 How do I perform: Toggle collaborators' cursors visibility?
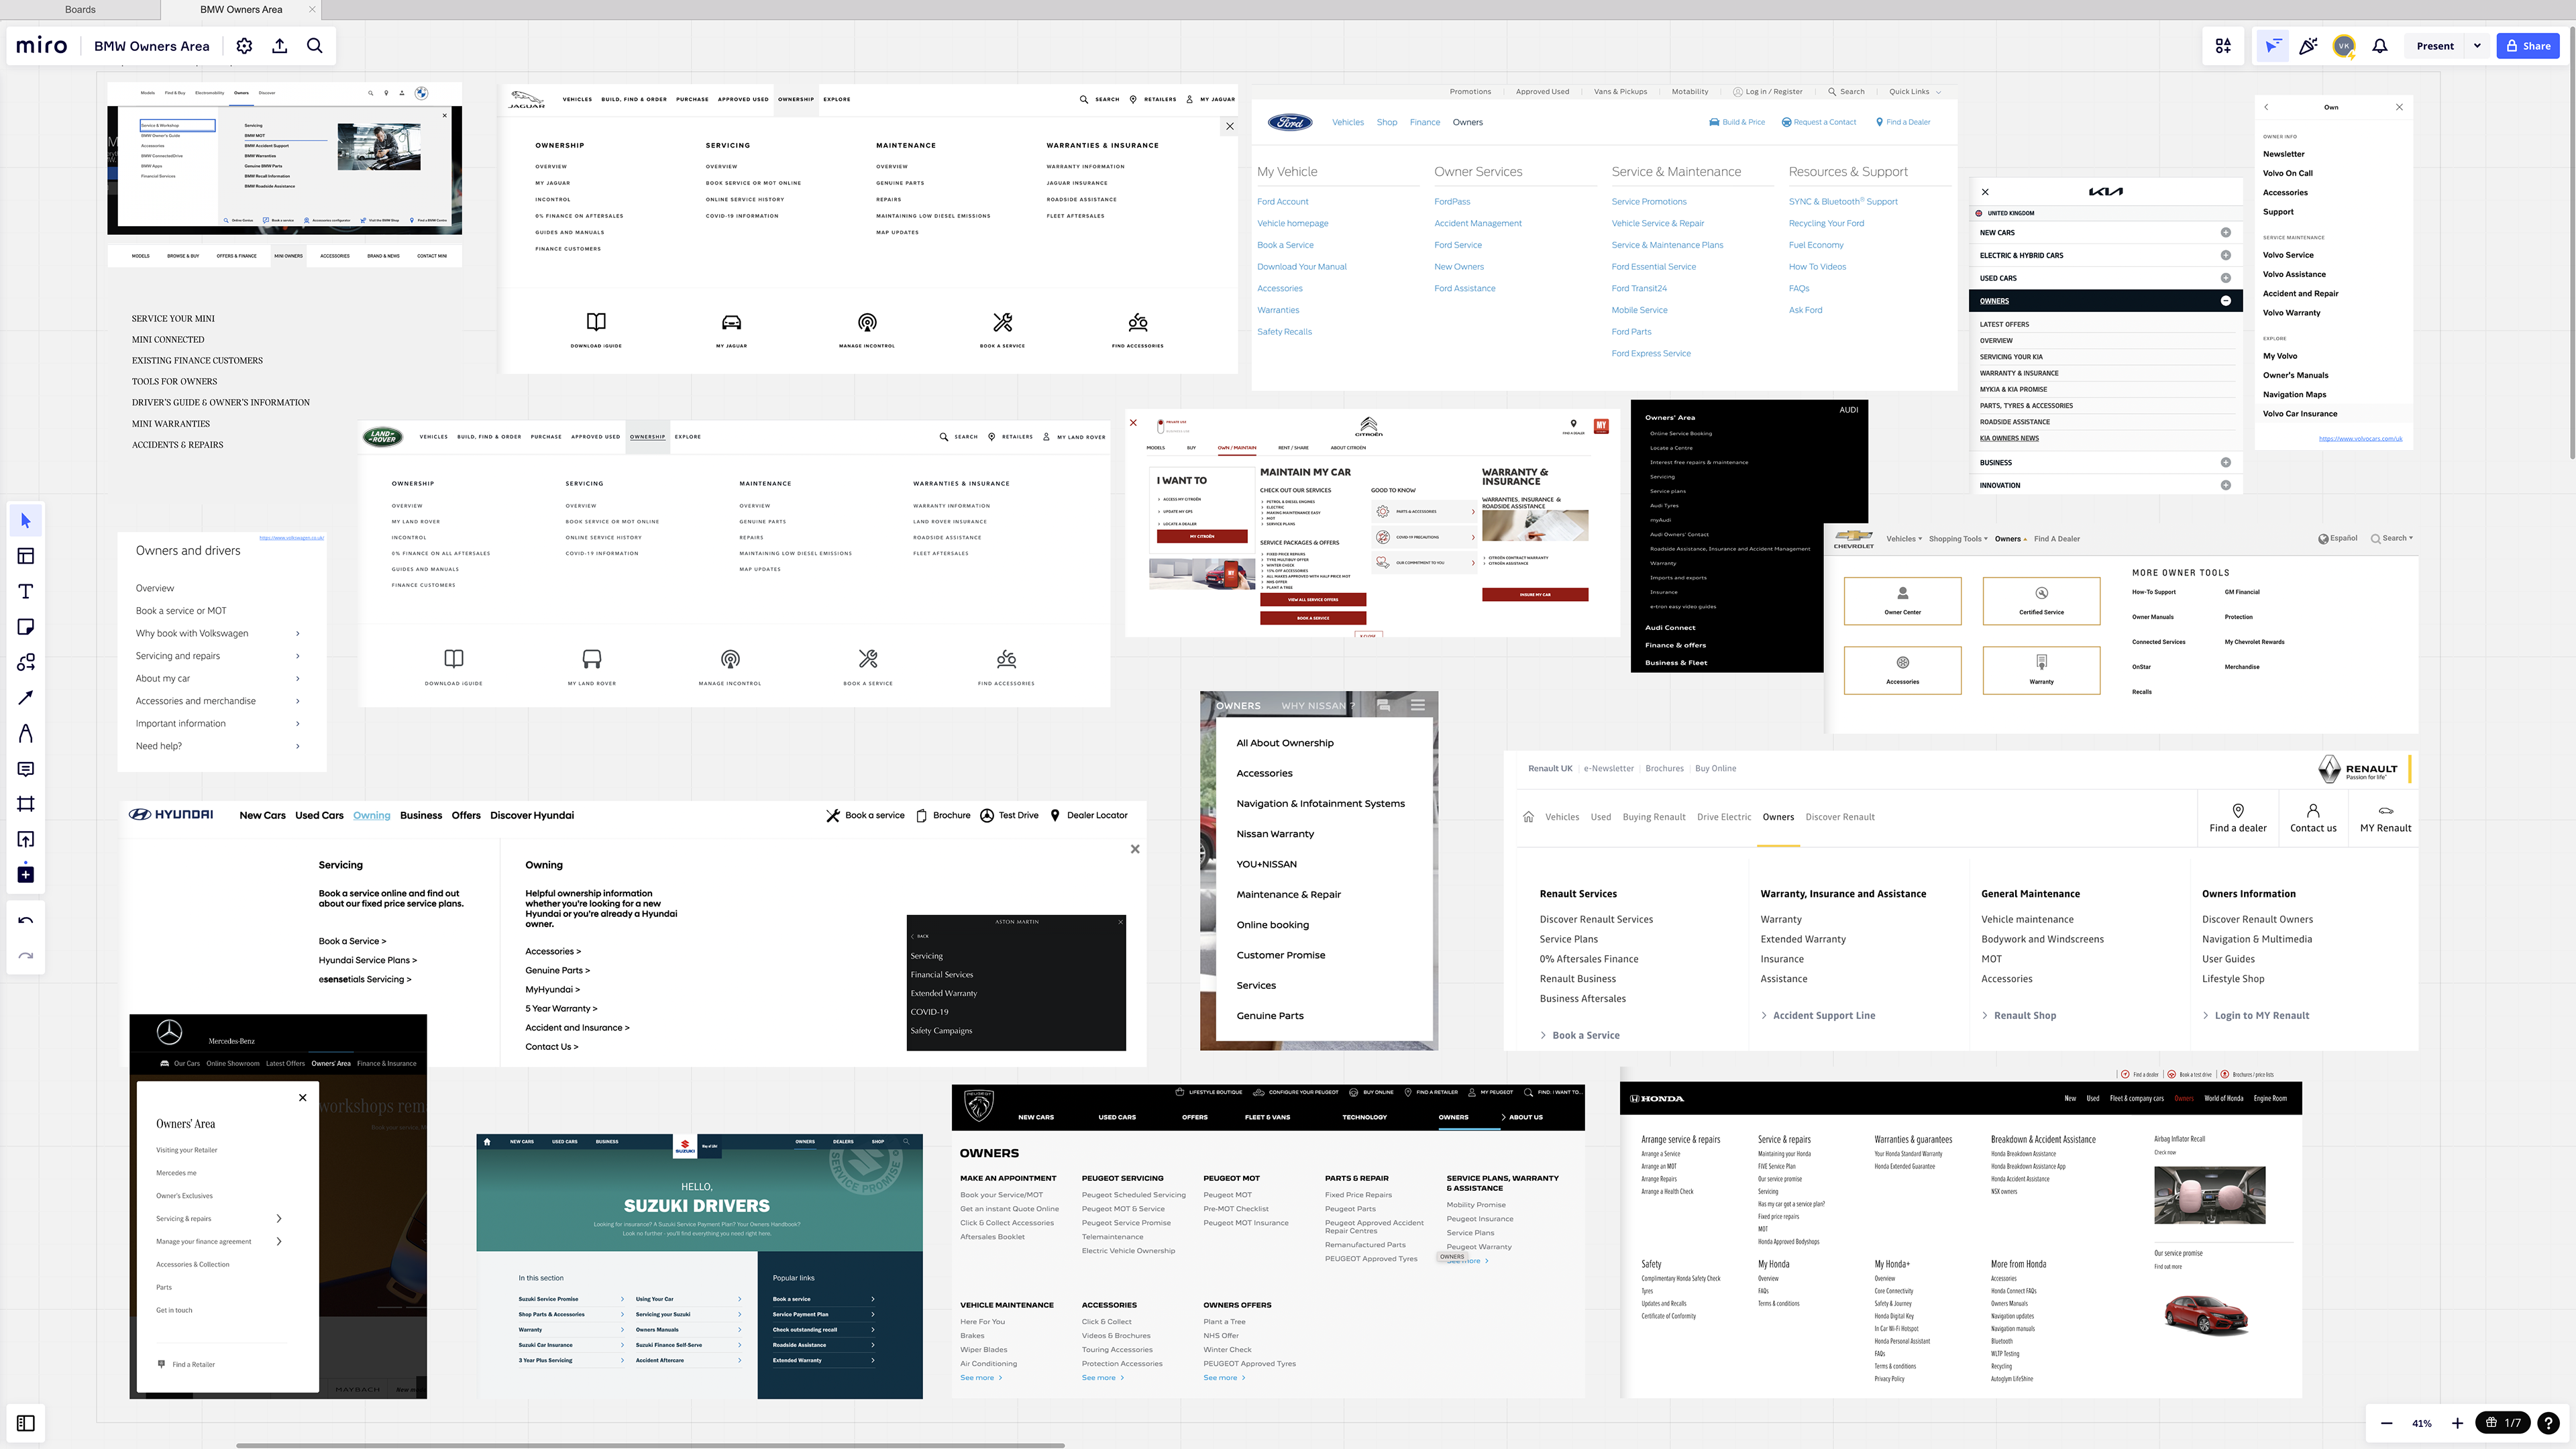pyautogui.click(x=2273, y=46)
